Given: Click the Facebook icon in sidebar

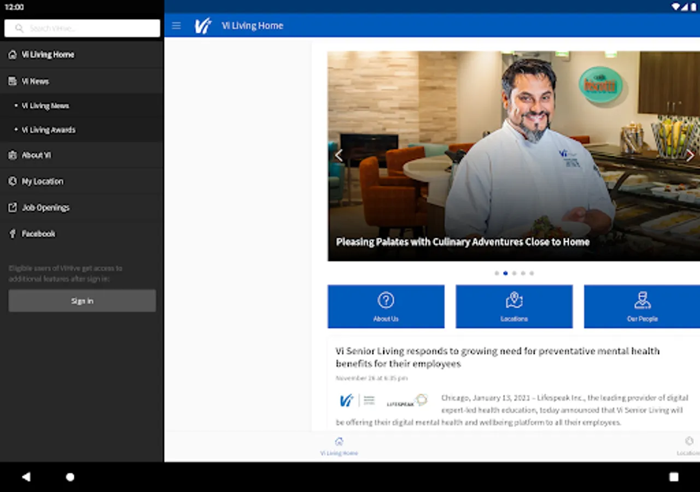Looking at the screenshot, I should click(13, 234).
